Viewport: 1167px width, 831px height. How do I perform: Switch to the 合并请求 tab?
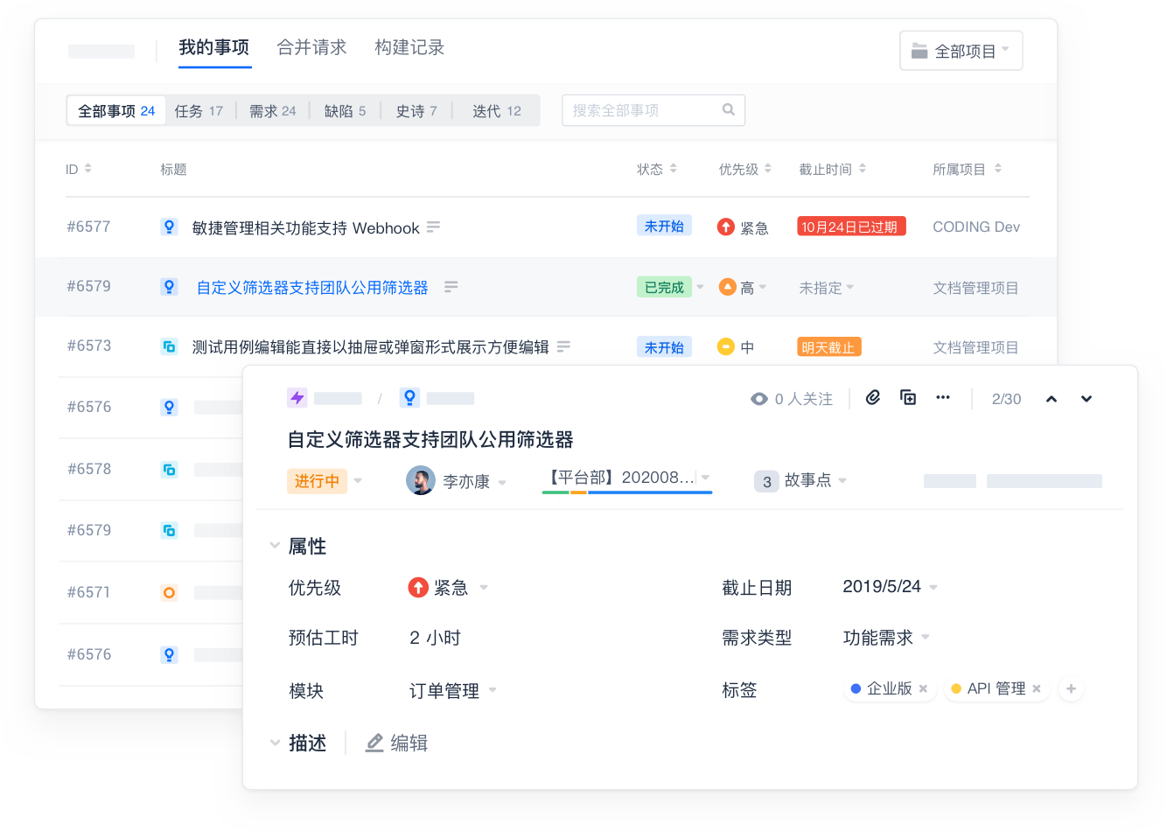click(x=311, y=47)
